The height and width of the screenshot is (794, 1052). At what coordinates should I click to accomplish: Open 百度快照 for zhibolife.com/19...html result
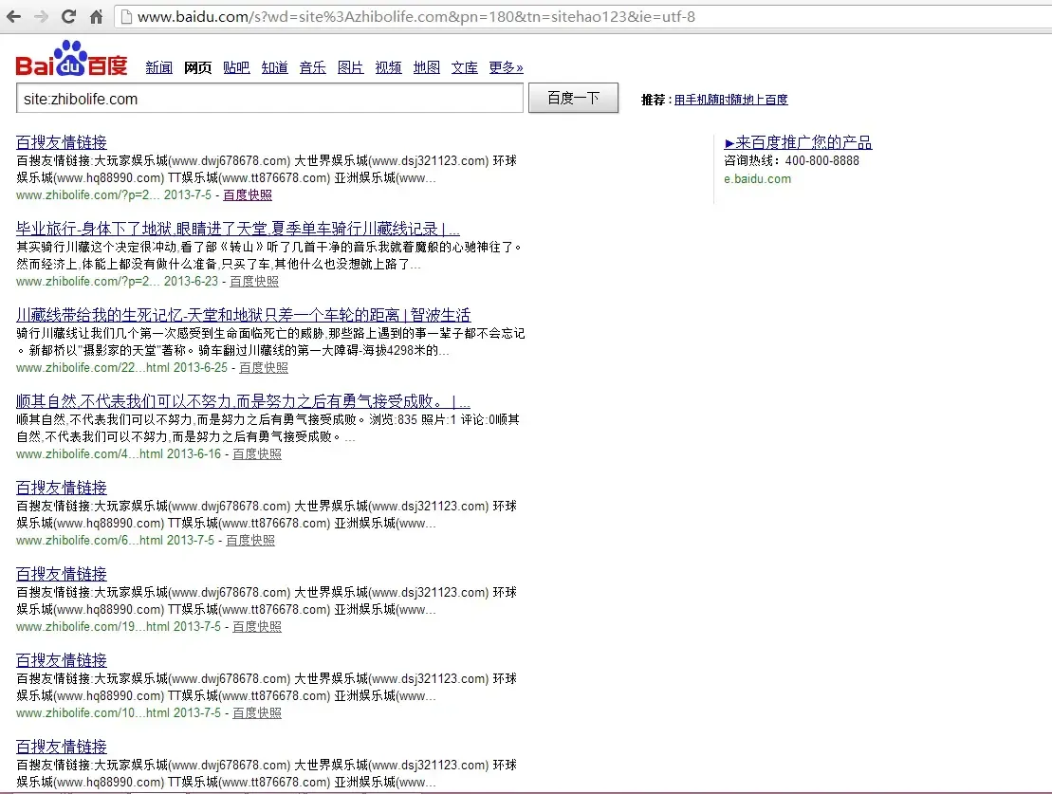pos(257,626)
